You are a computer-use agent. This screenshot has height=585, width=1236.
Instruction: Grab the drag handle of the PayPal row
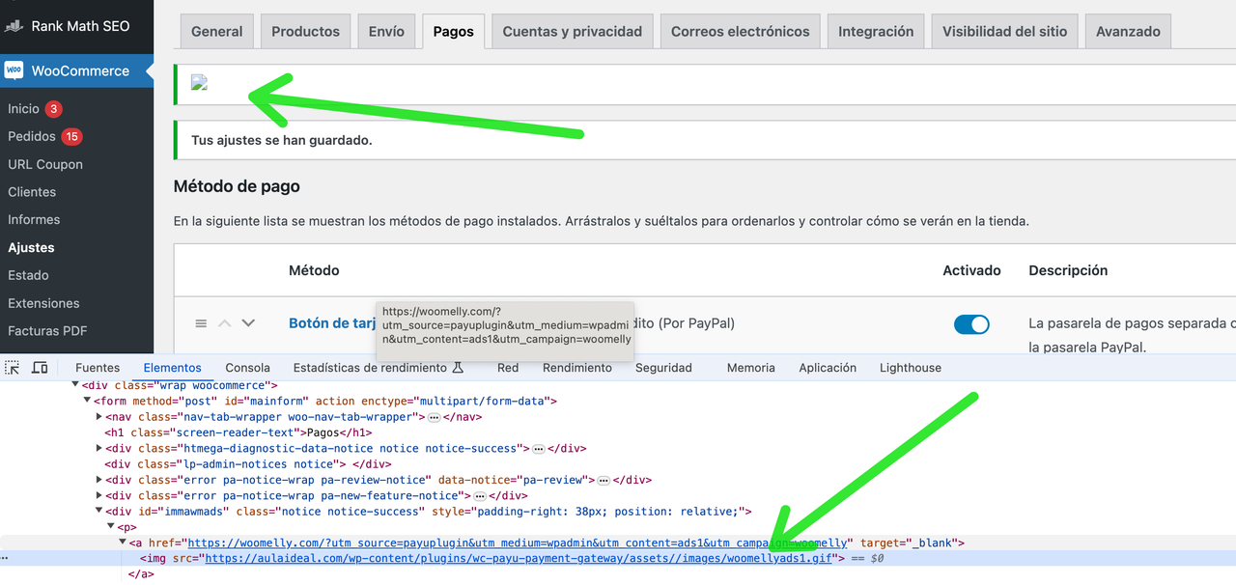click(x=201, y=323)
